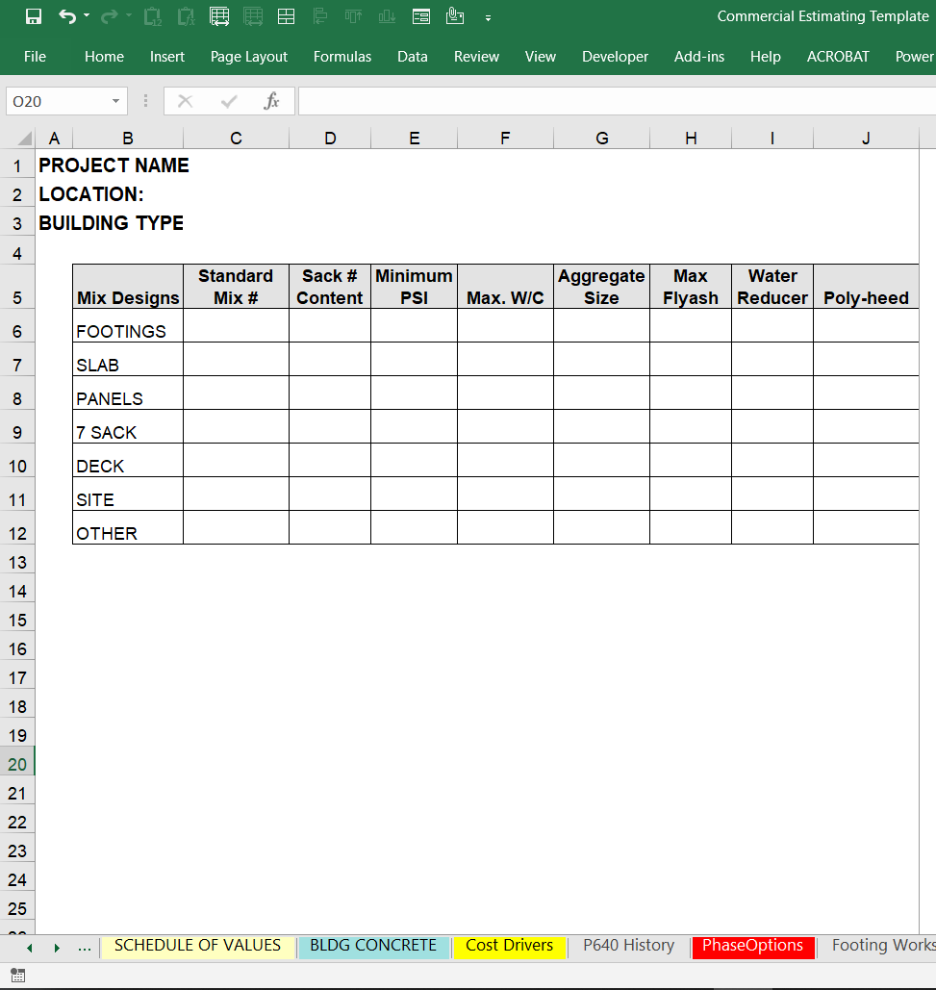Switch to the Page Layout tab

248,57
